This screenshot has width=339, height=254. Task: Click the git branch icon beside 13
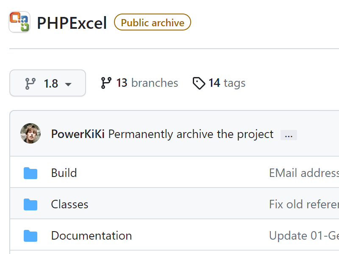tap(106, 83)
